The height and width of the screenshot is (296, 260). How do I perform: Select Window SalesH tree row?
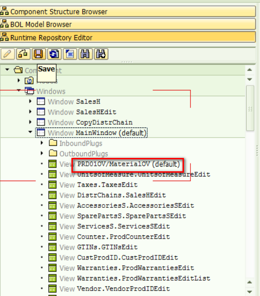coord(74,102)
